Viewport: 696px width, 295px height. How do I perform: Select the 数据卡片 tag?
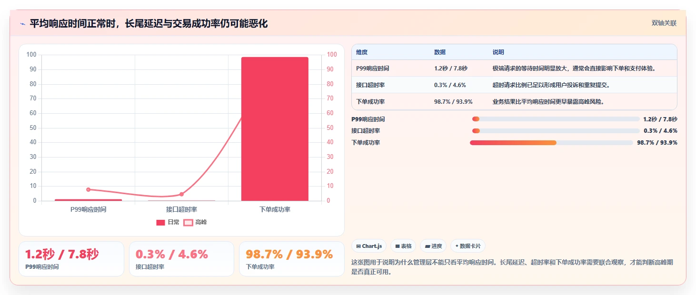click(x=468, y=246)
